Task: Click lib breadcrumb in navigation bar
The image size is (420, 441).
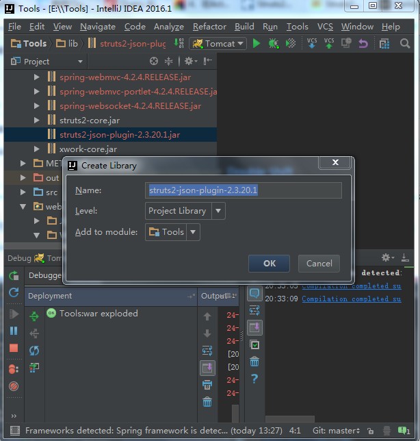Action: (67, 44)
